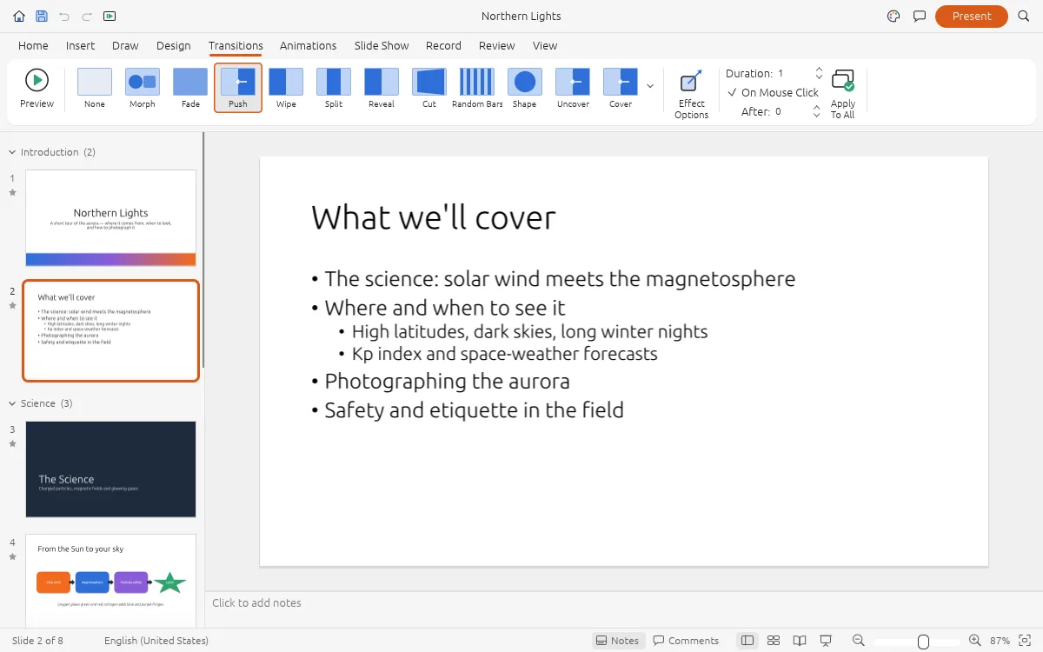Viewport: 1043px width, 652px height.
Task: Select the Split transition
Action: click(334, 89)
